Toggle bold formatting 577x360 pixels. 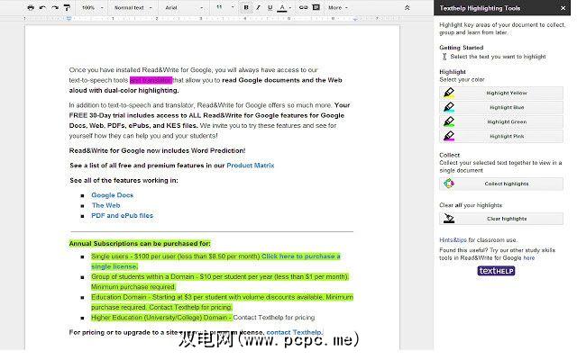click(245, 7)
